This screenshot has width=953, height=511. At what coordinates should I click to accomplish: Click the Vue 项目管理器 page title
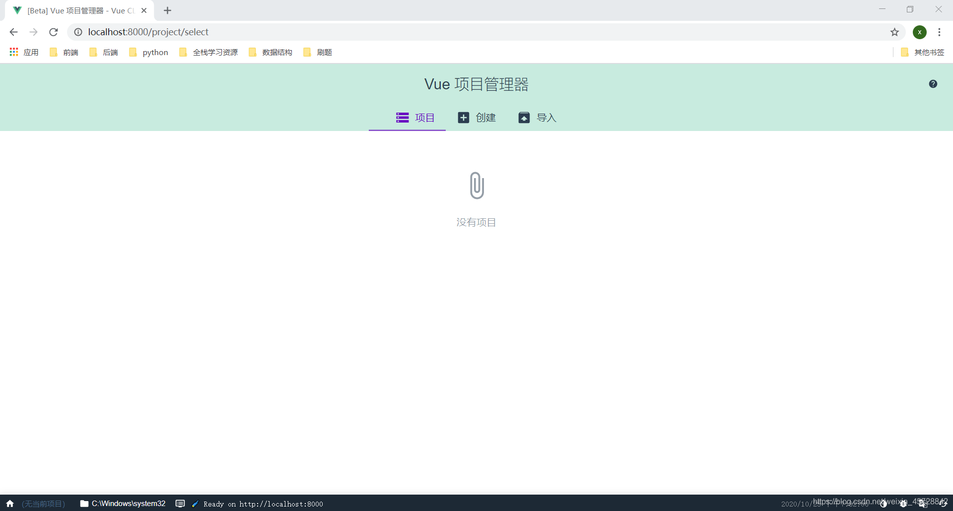coord(476,84)
